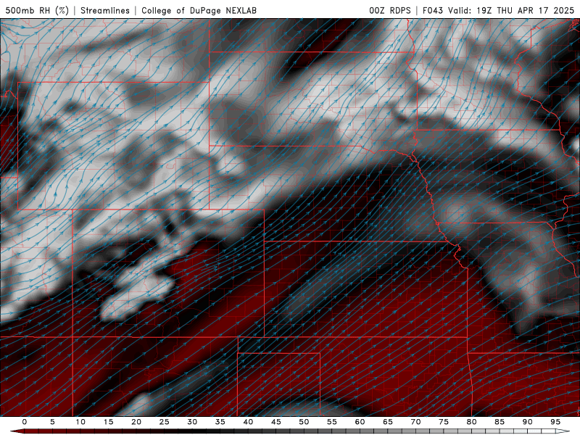This screenshot has height=435, width=580.
Task: Click the dark red left arrow of color bar
Action: coord(17,431)
